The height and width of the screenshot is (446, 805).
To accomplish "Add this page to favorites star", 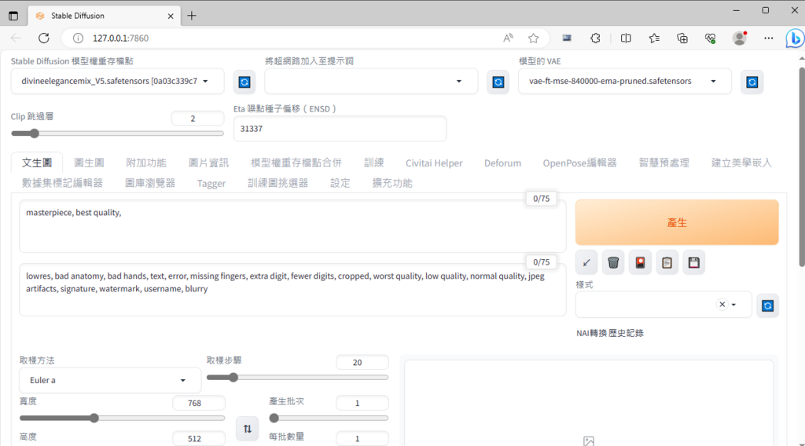I will tap(534, 38).
